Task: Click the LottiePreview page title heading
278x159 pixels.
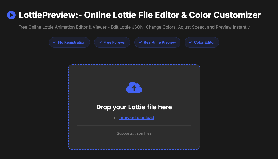Action: coord(140,15)
